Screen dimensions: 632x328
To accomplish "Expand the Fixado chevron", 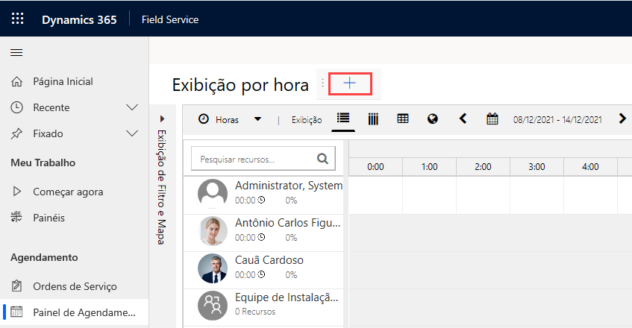I will coord(132,133).
